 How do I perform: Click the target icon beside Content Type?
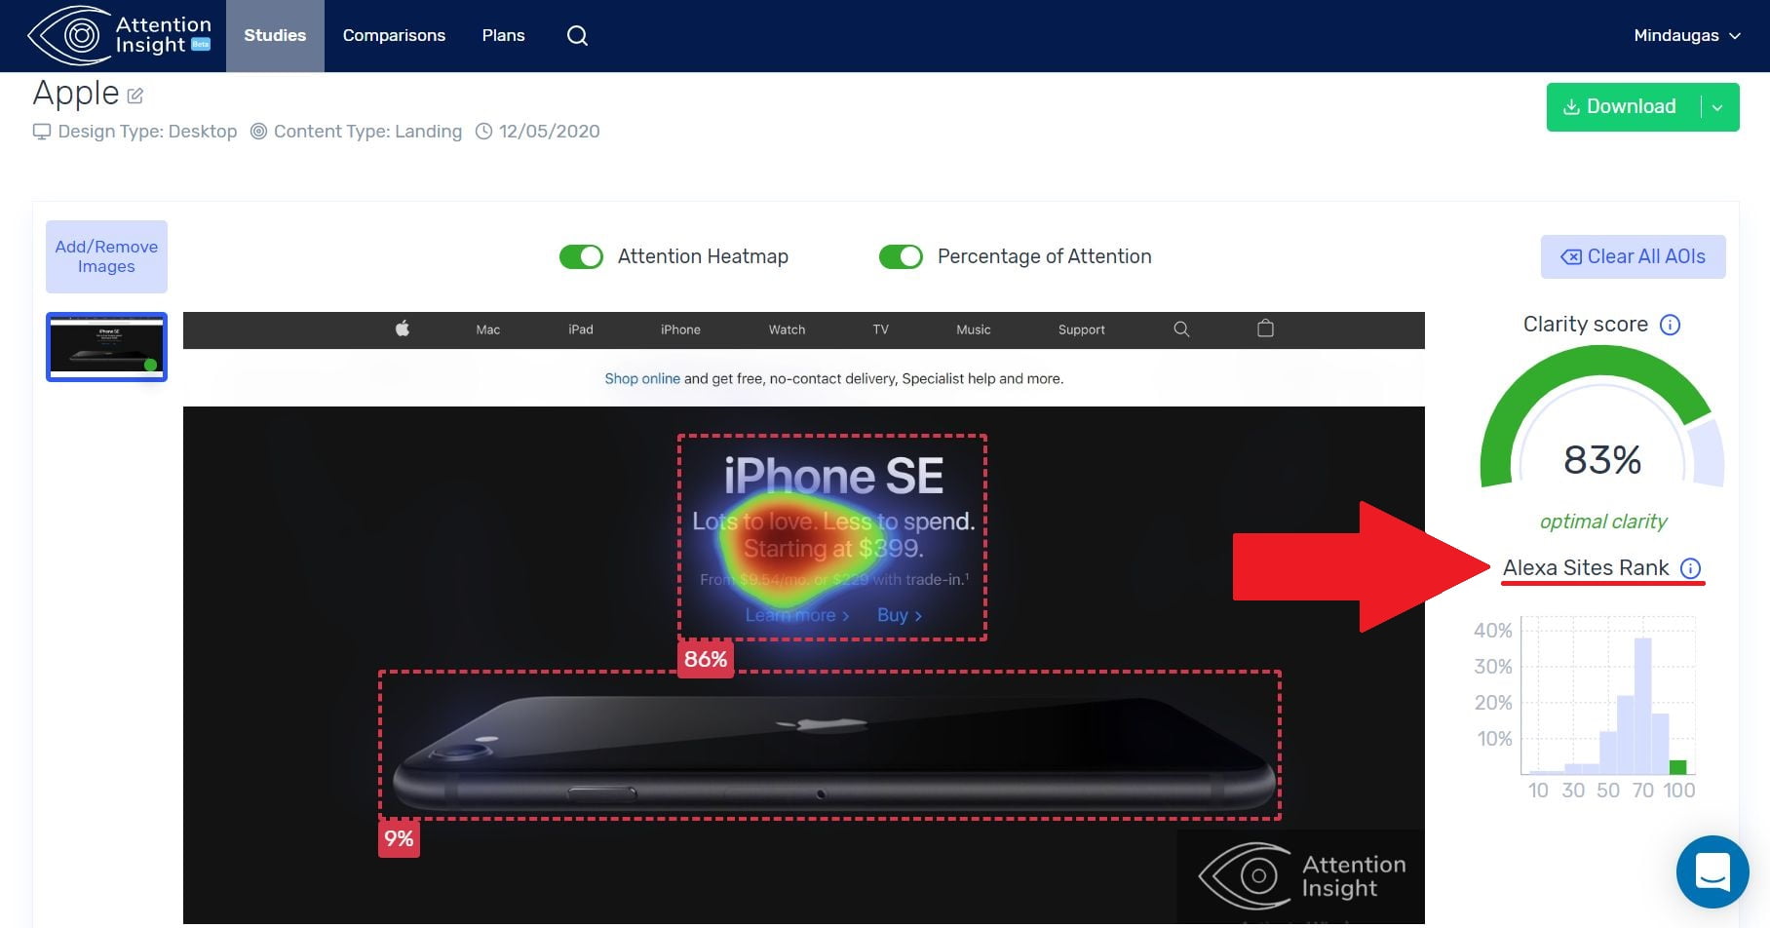[258, 131]
